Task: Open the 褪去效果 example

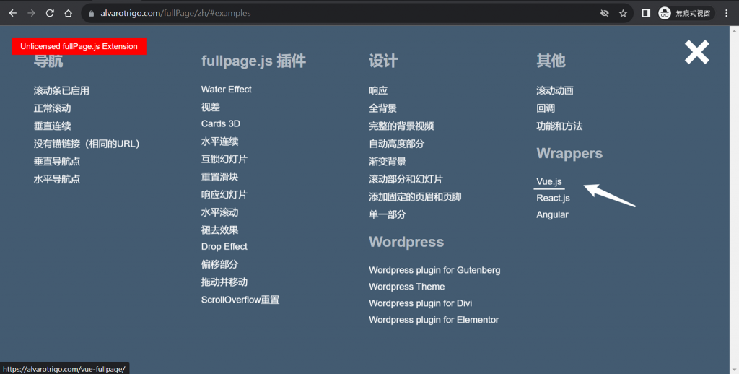Action: tap(219, 230)
